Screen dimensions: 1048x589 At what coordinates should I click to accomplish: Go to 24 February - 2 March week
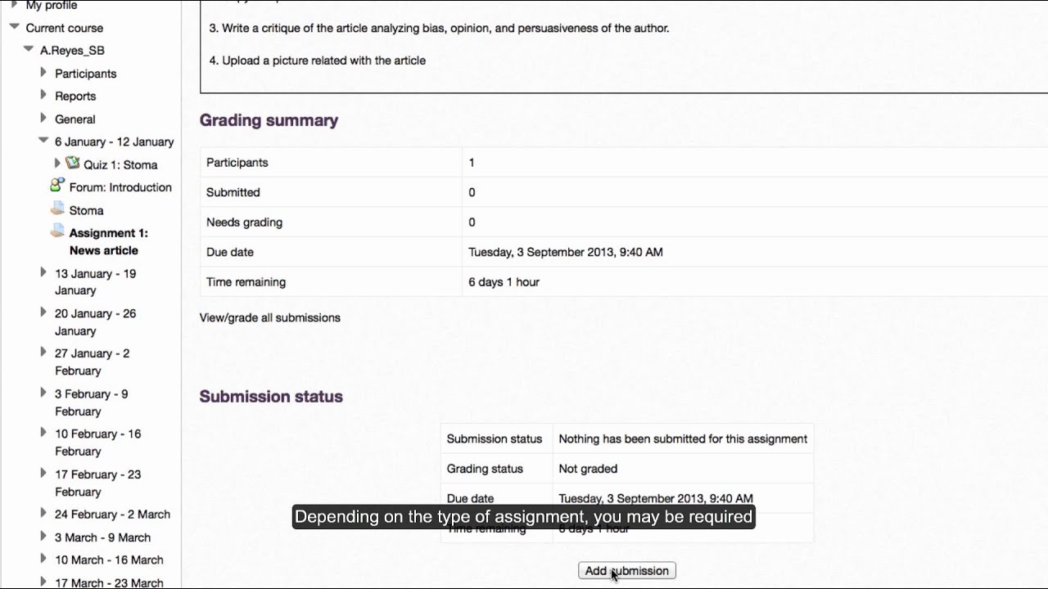point(113,515)
